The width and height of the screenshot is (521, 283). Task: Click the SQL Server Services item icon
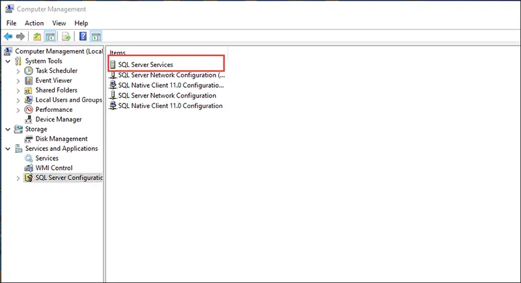[113, 64]
